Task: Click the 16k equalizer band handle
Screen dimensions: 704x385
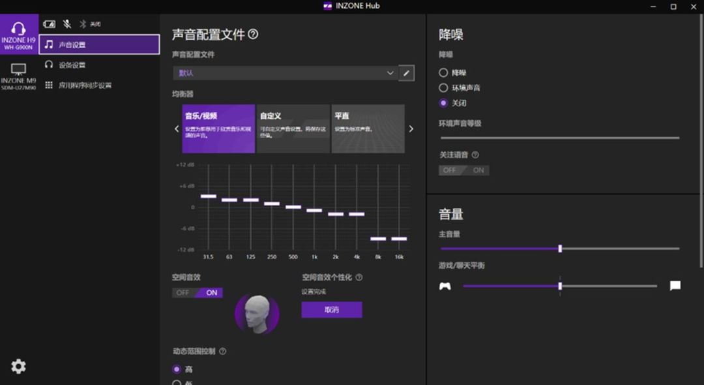Action: pos(399,239)
